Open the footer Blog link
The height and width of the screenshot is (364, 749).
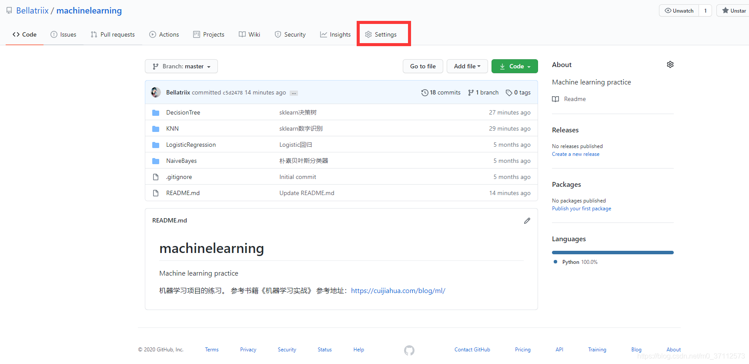point(636,350)
